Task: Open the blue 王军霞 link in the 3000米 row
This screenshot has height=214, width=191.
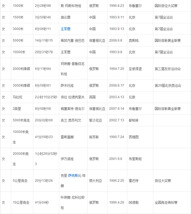Action: pos(66,29)
